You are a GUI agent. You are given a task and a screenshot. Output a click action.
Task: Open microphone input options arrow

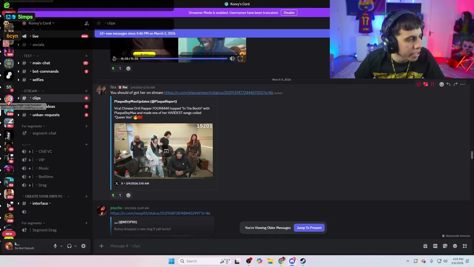pos(61,246)
